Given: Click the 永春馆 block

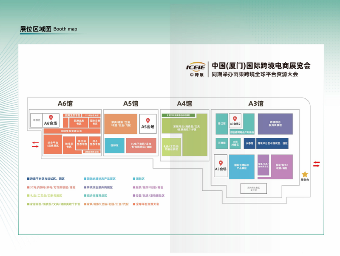Looking at the screenshot, I should tap(249, 143).
